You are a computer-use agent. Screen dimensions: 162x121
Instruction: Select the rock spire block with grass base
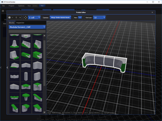(14, 44)
